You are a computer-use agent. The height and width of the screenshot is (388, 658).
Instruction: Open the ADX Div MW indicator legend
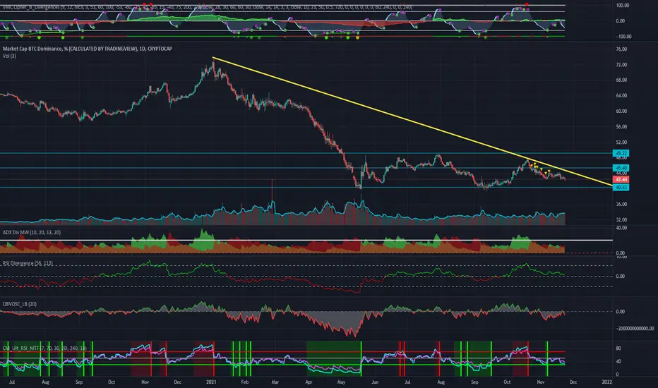[32, 232]
